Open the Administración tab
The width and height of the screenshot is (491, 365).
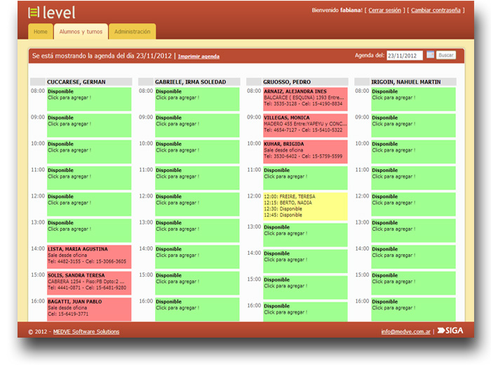133,32
